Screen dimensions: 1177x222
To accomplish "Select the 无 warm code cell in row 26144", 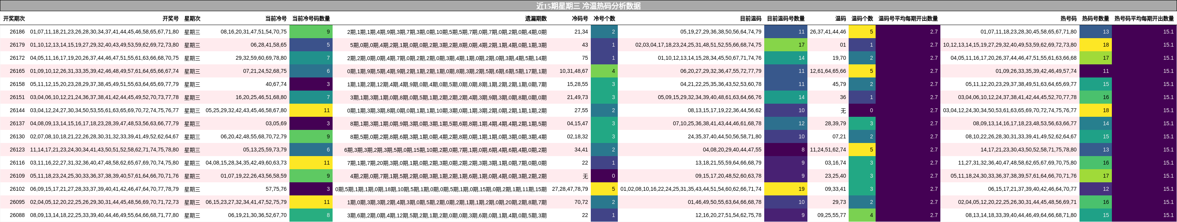I will [843, 111].
